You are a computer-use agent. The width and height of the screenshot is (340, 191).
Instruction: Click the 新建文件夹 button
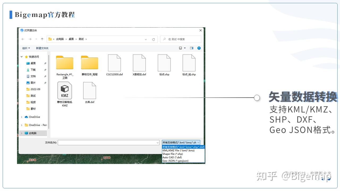(42, 48)
